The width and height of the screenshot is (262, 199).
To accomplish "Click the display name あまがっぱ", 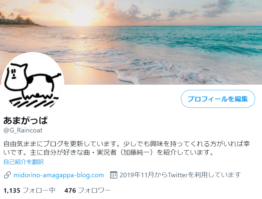I will pyautogui.click(x=26, y=121).
